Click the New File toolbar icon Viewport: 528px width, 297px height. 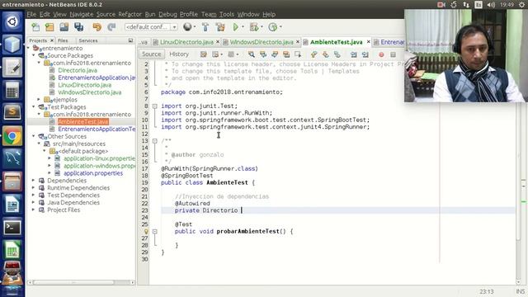(x=35, y=27)
